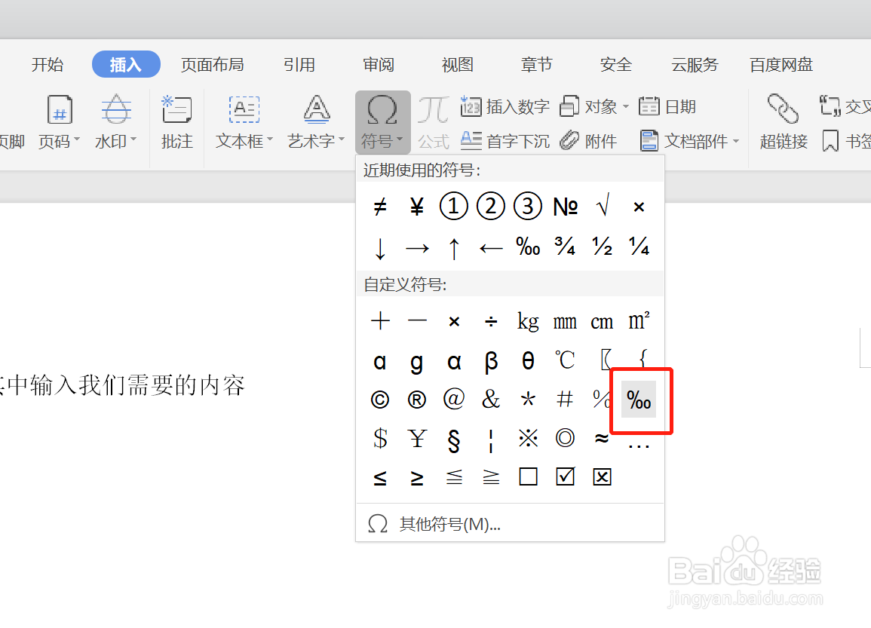Switch to the 页面布局 ribbon tab
This screenshot has width=871, height=628.
click(213, 65)
